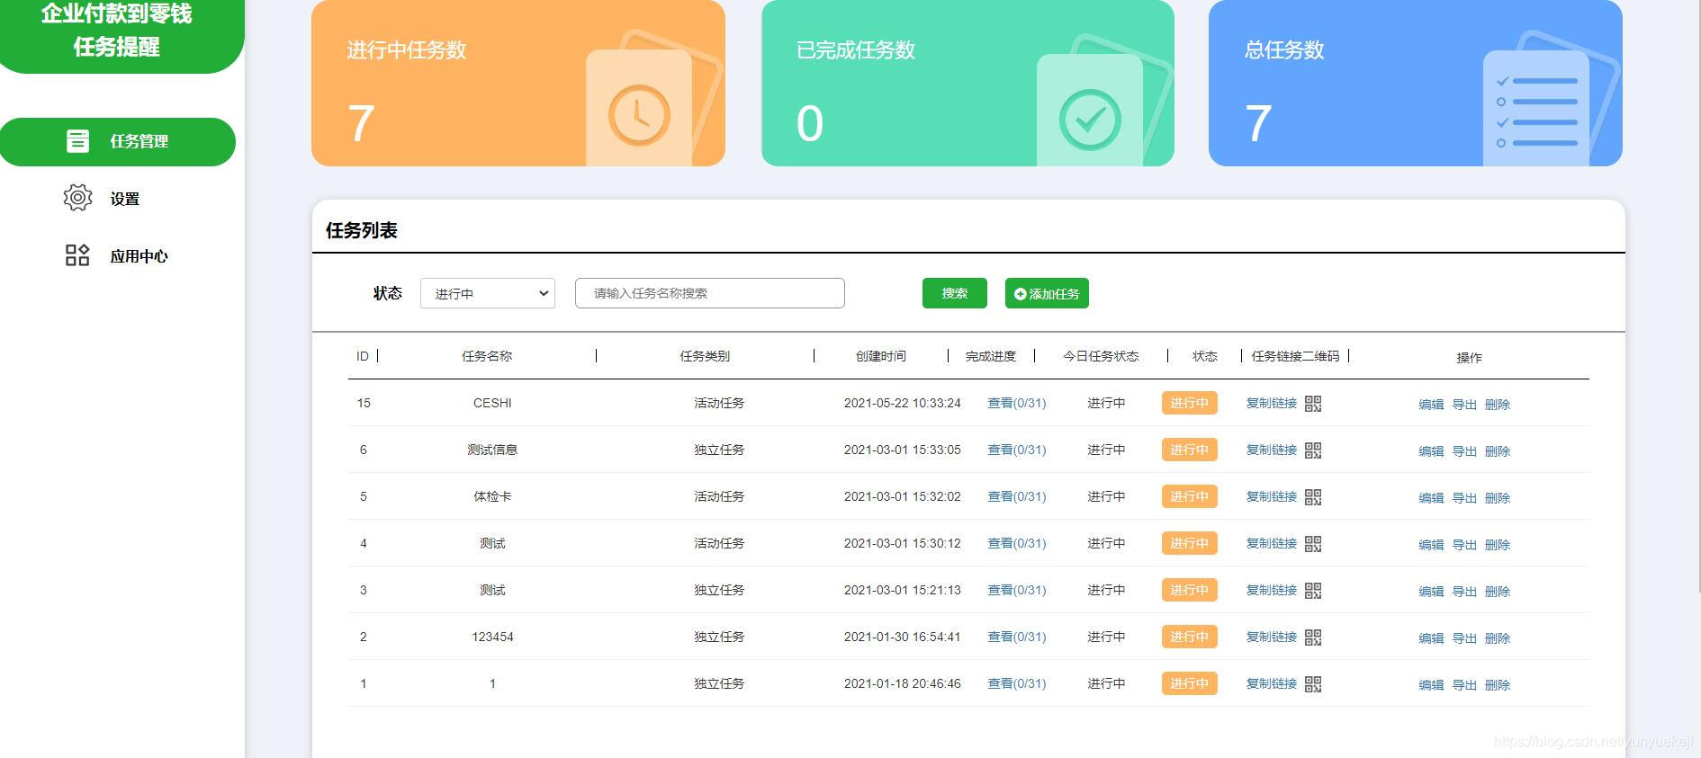The image size is (1701, 758).
Task: Copy link for task 体检卡
Action: (1271, 496)
